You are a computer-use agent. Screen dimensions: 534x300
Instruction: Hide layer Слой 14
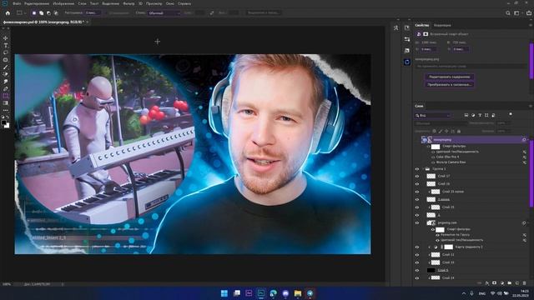tap(417, 277)
